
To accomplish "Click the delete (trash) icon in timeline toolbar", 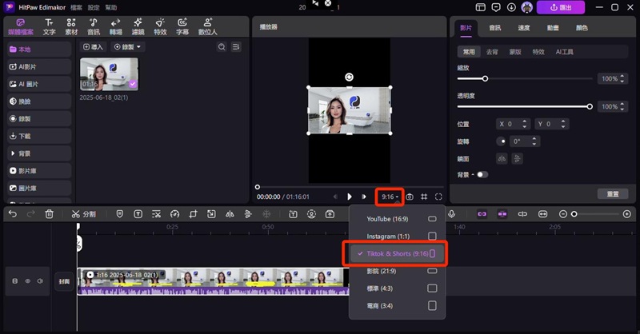I will click(x=50, y=214).
